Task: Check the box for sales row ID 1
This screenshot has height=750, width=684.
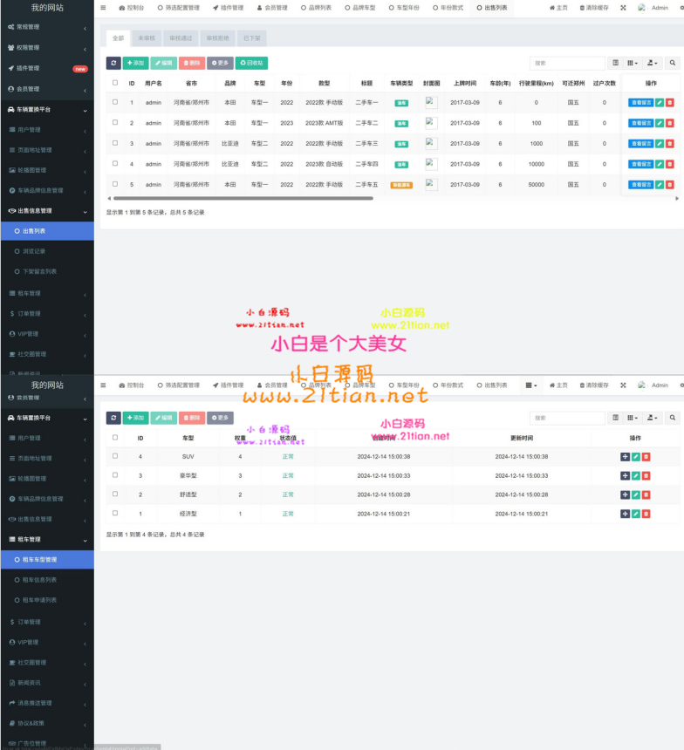Action: 115,102
